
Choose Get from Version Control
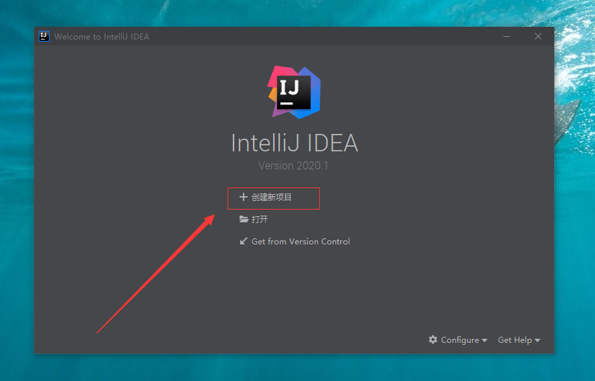click(x=301, y=241)
